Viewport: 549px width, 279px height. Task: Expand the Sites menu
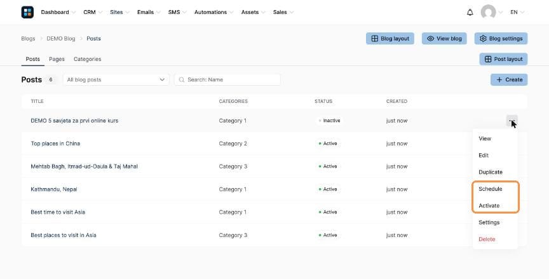click(x=119, y=12)
